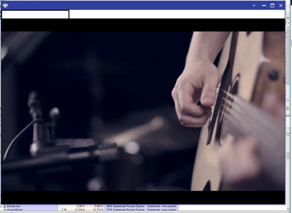This screenshot has height=213, width=292.
Task: Open the title bar chevron dropdown
Action: [x=254, y=5]
